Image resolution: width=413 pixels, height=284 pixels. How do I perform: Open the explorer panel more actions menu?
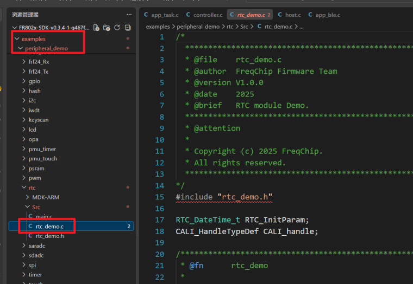(x=129, y=15)
